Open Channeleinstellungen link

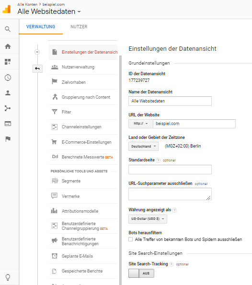pos(83,127)
